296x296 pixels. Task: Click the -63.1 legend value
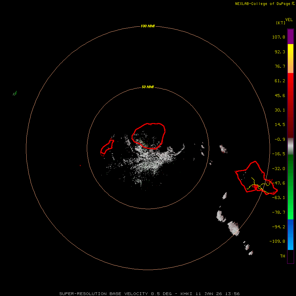(x=279, y=198)
